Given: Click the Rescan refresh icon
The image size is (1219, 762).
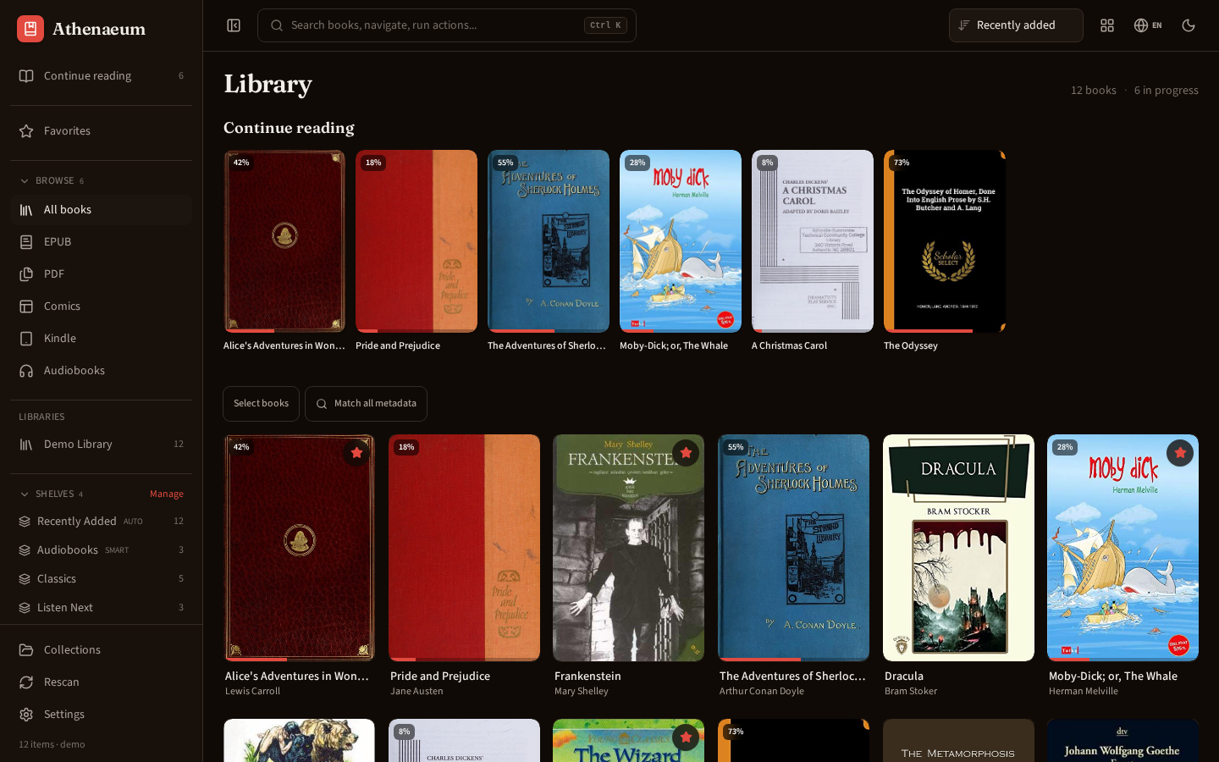Looking at the screenshot, I should point(26,682).
